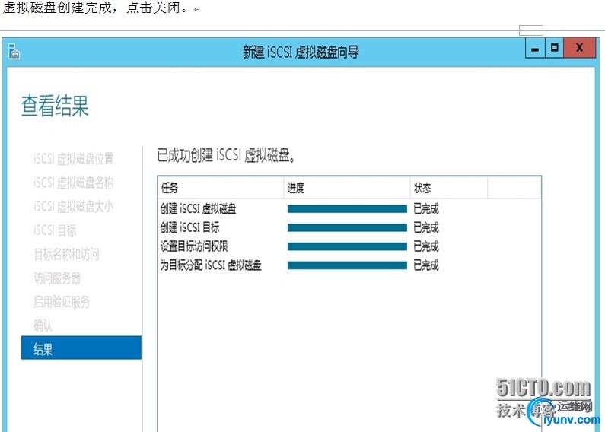Select the iSCSI 虚拟磁盘位置 step

(73, 158)
